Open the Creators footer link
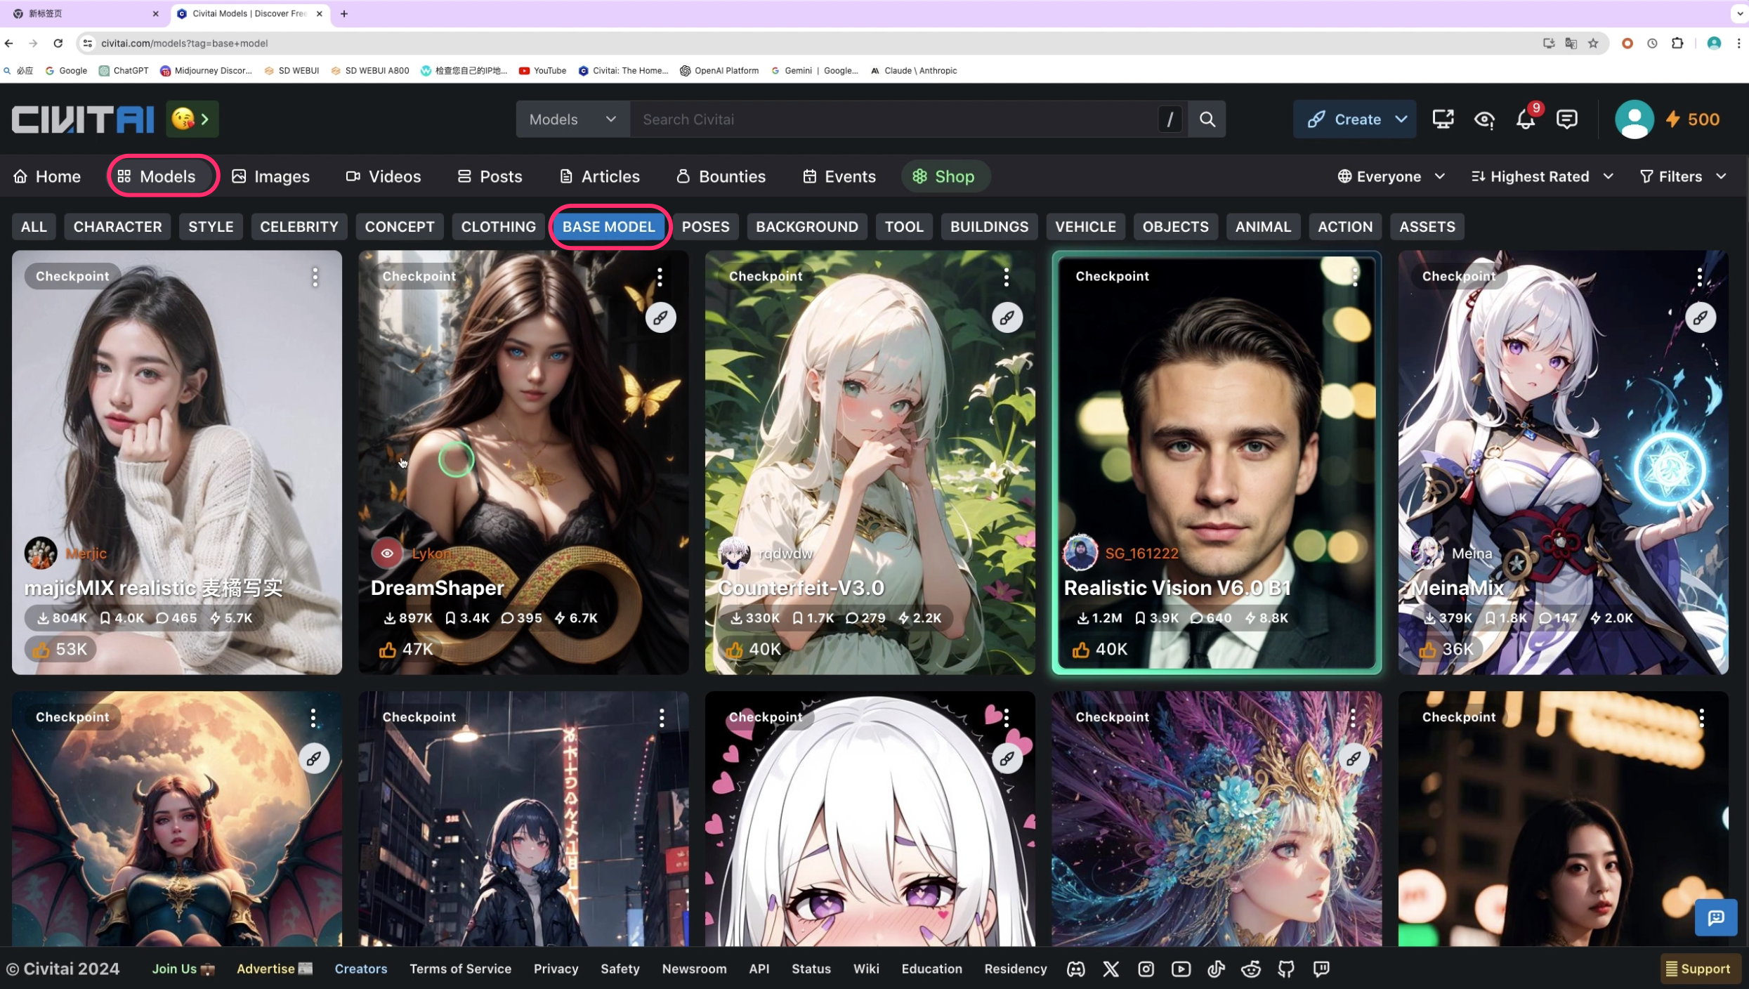The image size is (1749, 989). click(360, 969)
